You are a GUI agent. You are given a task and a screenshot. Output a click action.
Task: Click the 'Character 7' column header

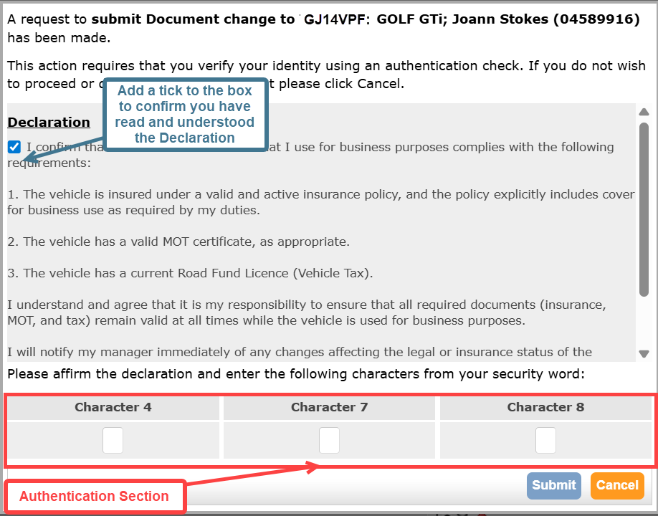(x=330, y=407)
